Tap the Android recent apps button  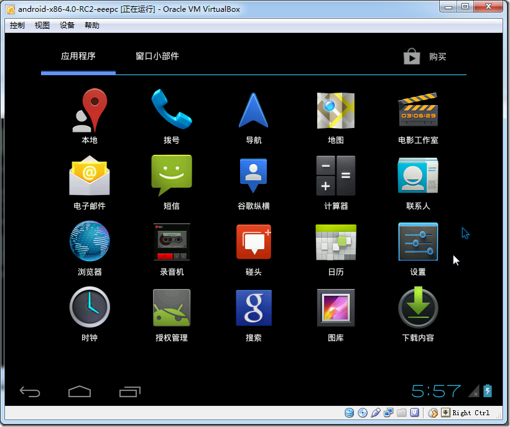click(130, 392)
